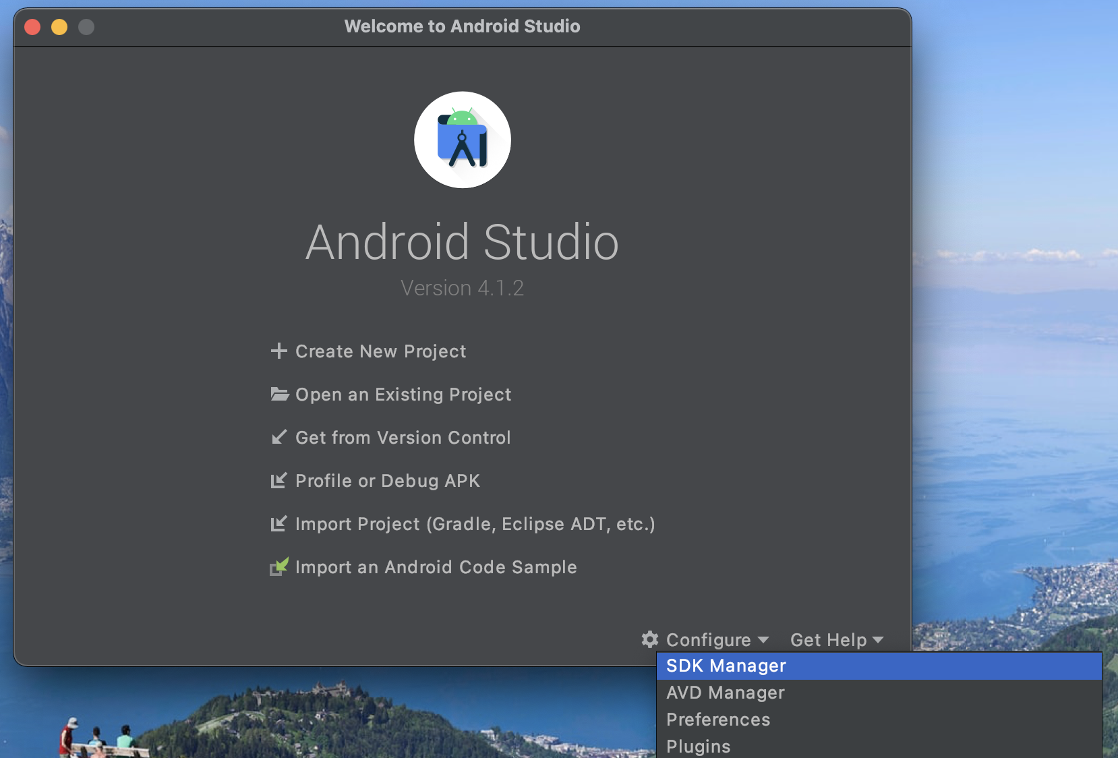The width and height of the screenshot is (1118, 758).
Task: Select Import an Android Code Sample
Action: [436, 567]
